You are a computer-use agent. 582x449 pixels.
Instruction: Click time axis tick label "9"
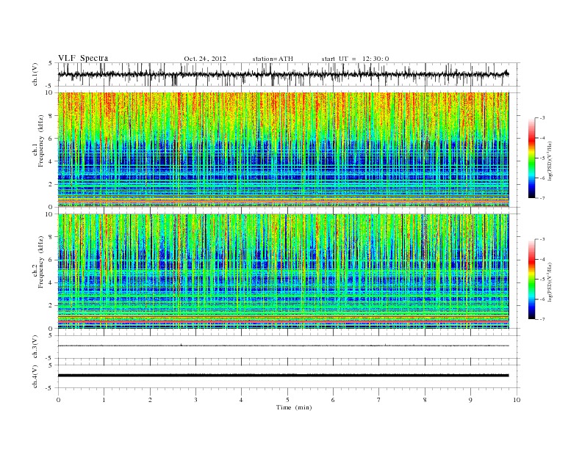tap(470, 400)
